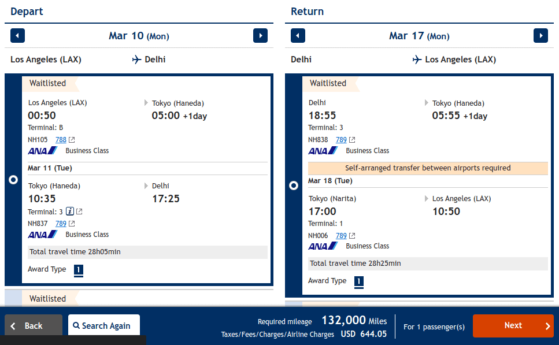This screenshot has height=345, width=559.
Task: Click the Back button
Action: pos(34,326)
